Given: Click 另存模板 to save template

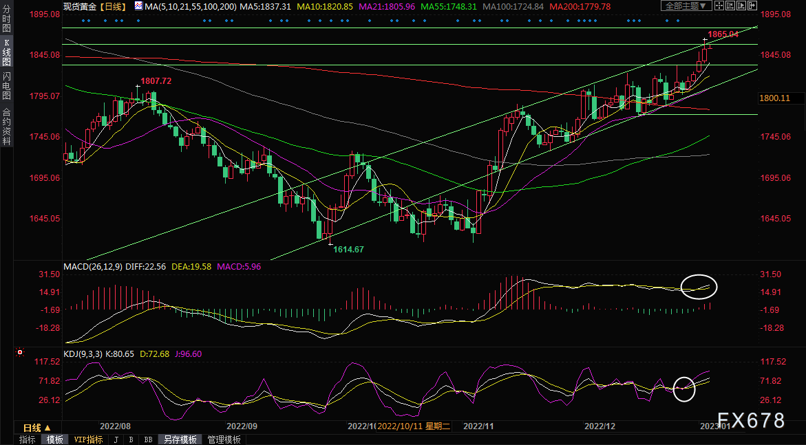Looking at the screenshot, I should point(180,439).
